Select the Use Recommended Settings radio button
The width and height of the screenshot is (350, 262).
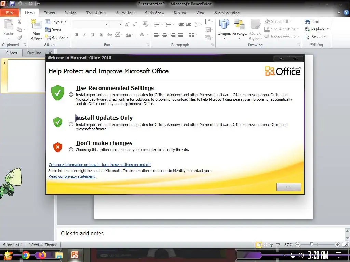click(x=71, y=95)
